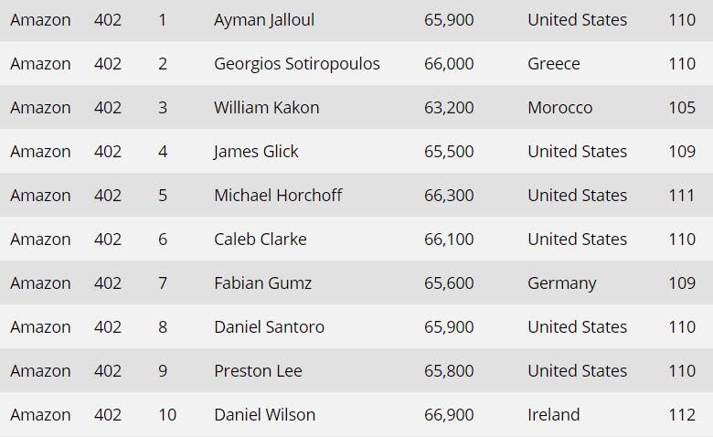Click the Preston Lee entry
This screenshot has height=437, width=713.
coord(258,371)
